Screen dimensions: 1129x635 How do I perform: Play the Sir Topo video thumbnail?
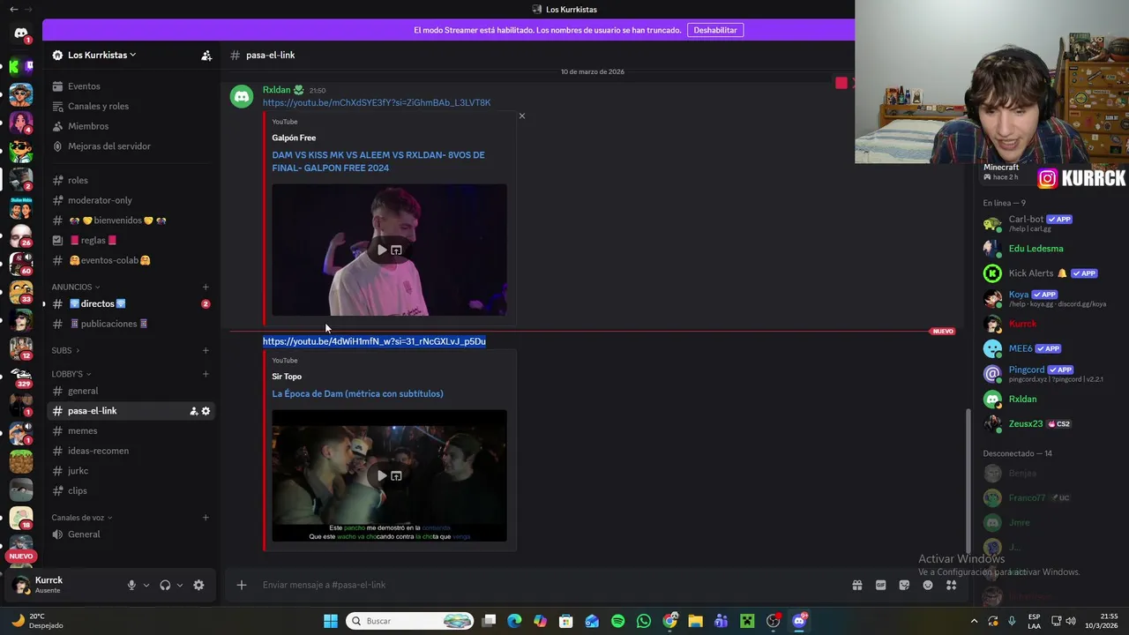pyautogui.click(x=382, y=476)
